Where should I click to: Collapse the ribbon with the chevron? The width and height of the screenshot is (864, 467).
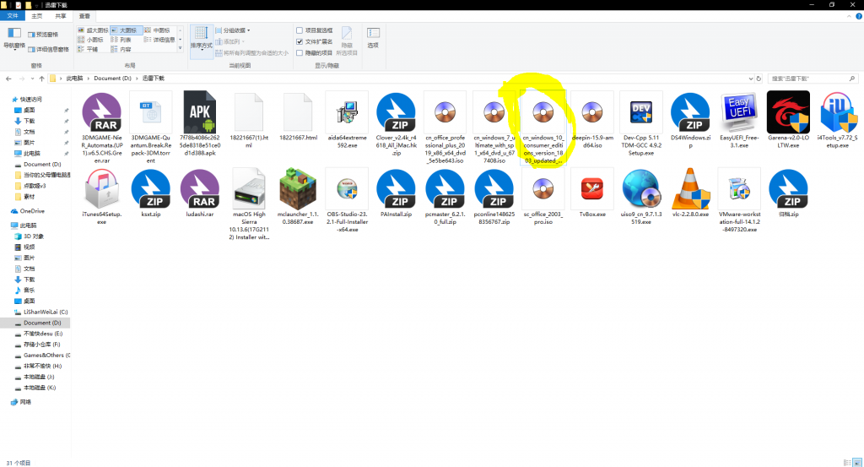pyautogui.click(x=849, y=17)
